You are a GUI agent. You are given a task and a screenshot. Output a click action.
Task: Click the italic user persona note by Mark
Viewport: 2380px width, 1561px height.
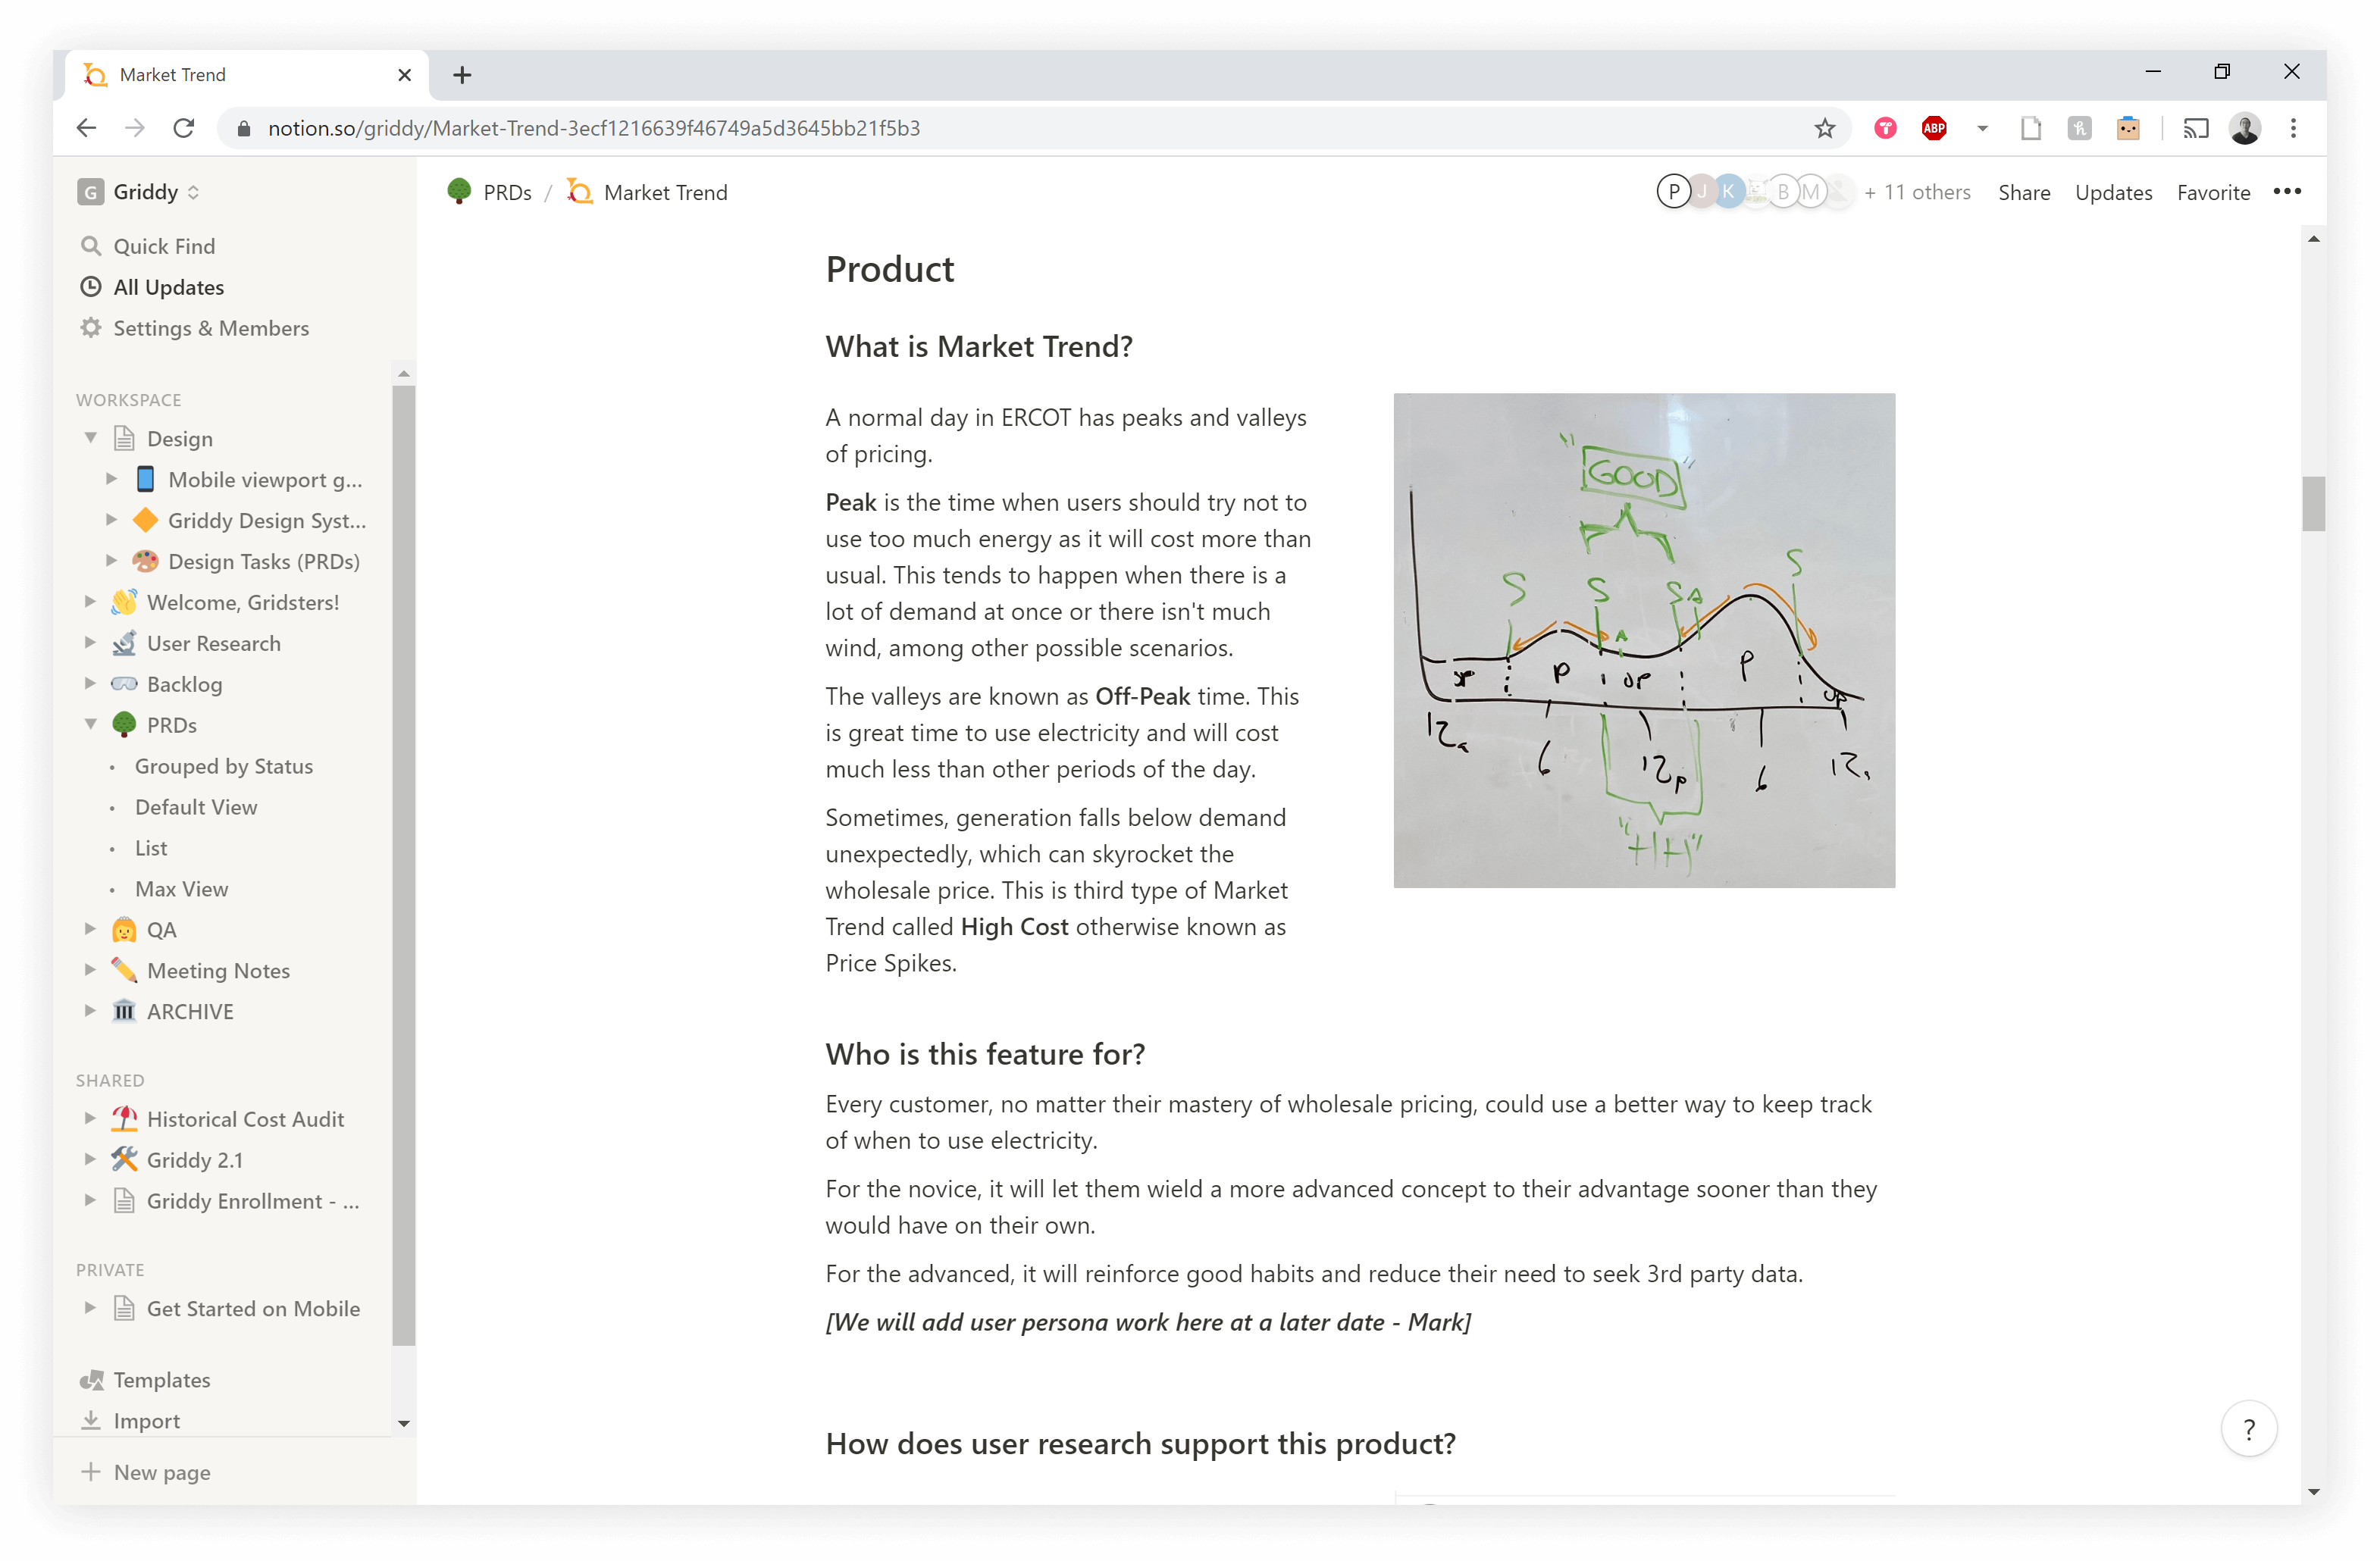(1147, 1322)
